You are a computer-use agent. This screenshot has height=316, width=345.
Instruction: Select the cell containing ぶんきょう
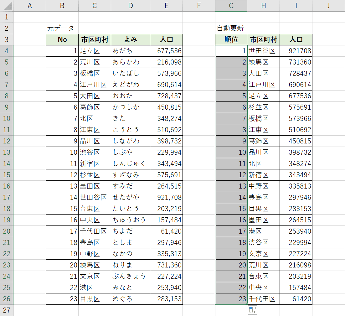point(131,276)
